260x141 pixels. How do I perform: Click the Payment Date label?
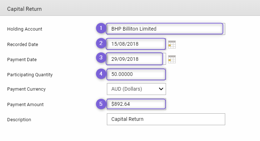(22, 59)
